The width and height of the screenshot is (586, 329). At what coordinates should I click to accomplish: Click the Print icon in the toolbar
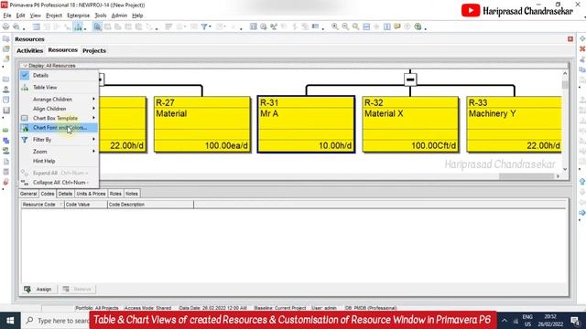[6, 27]
